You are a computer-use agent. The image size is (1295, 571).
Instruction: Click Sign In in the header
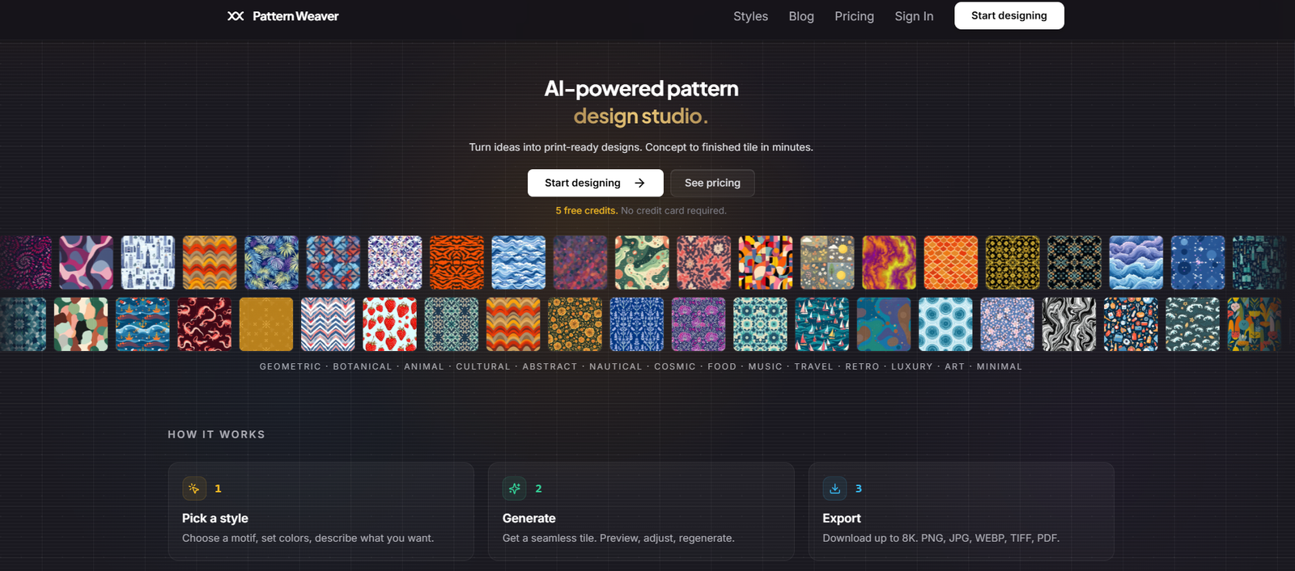(914, 16)
